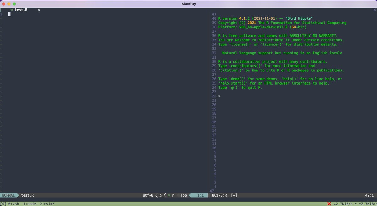Viewport: 377px width, 206px height.
Task: Click the red X icon in the tmux status bar
Action: [x=329, y=204]
